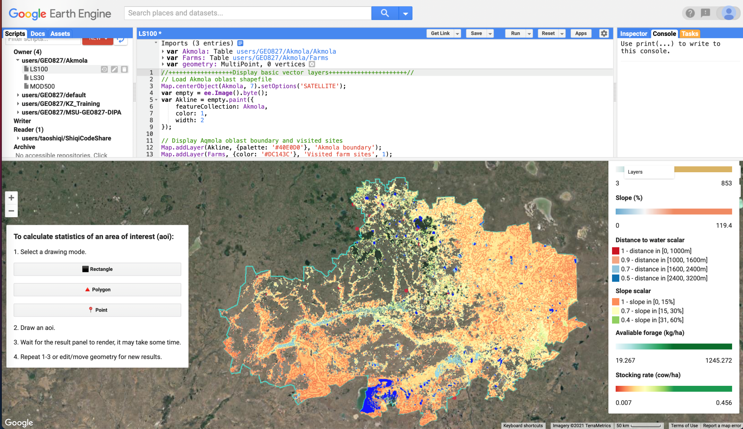Open the Get Link dropdown arrow
Viewport: 743px width, 429px height.
point(457,33)
